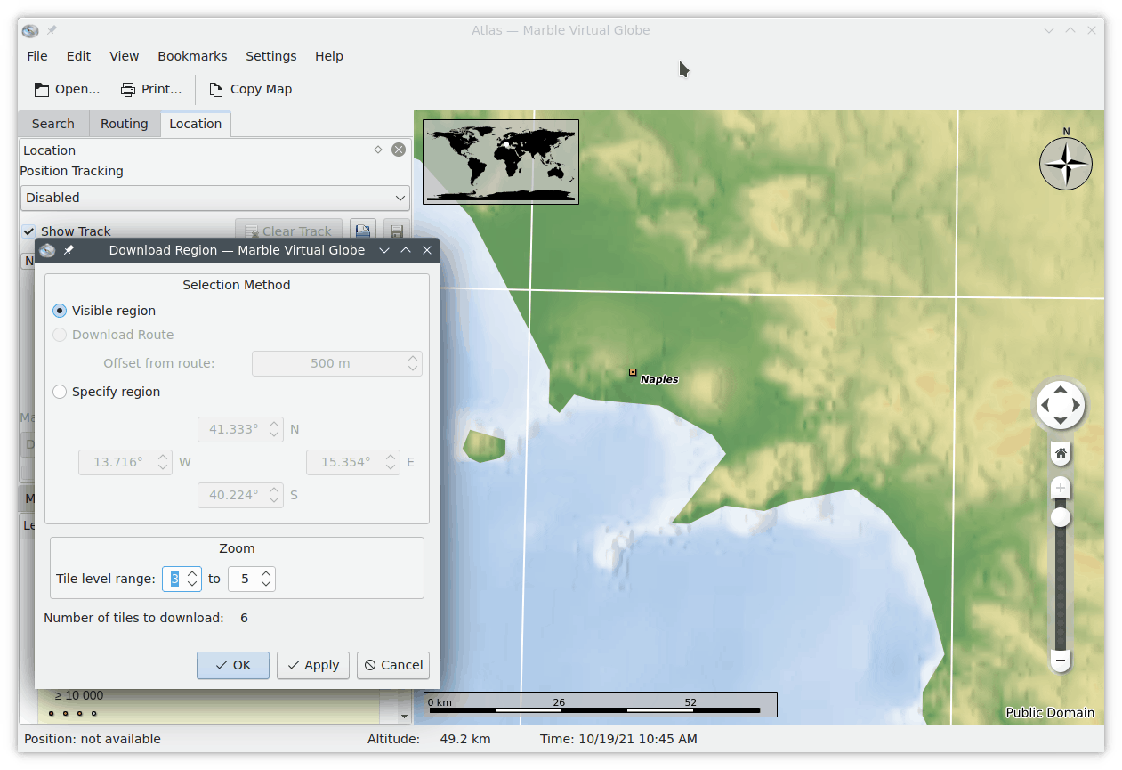Pin the Atlas main window
Screen dimensions: 1122x770
[x=52, y=30]
